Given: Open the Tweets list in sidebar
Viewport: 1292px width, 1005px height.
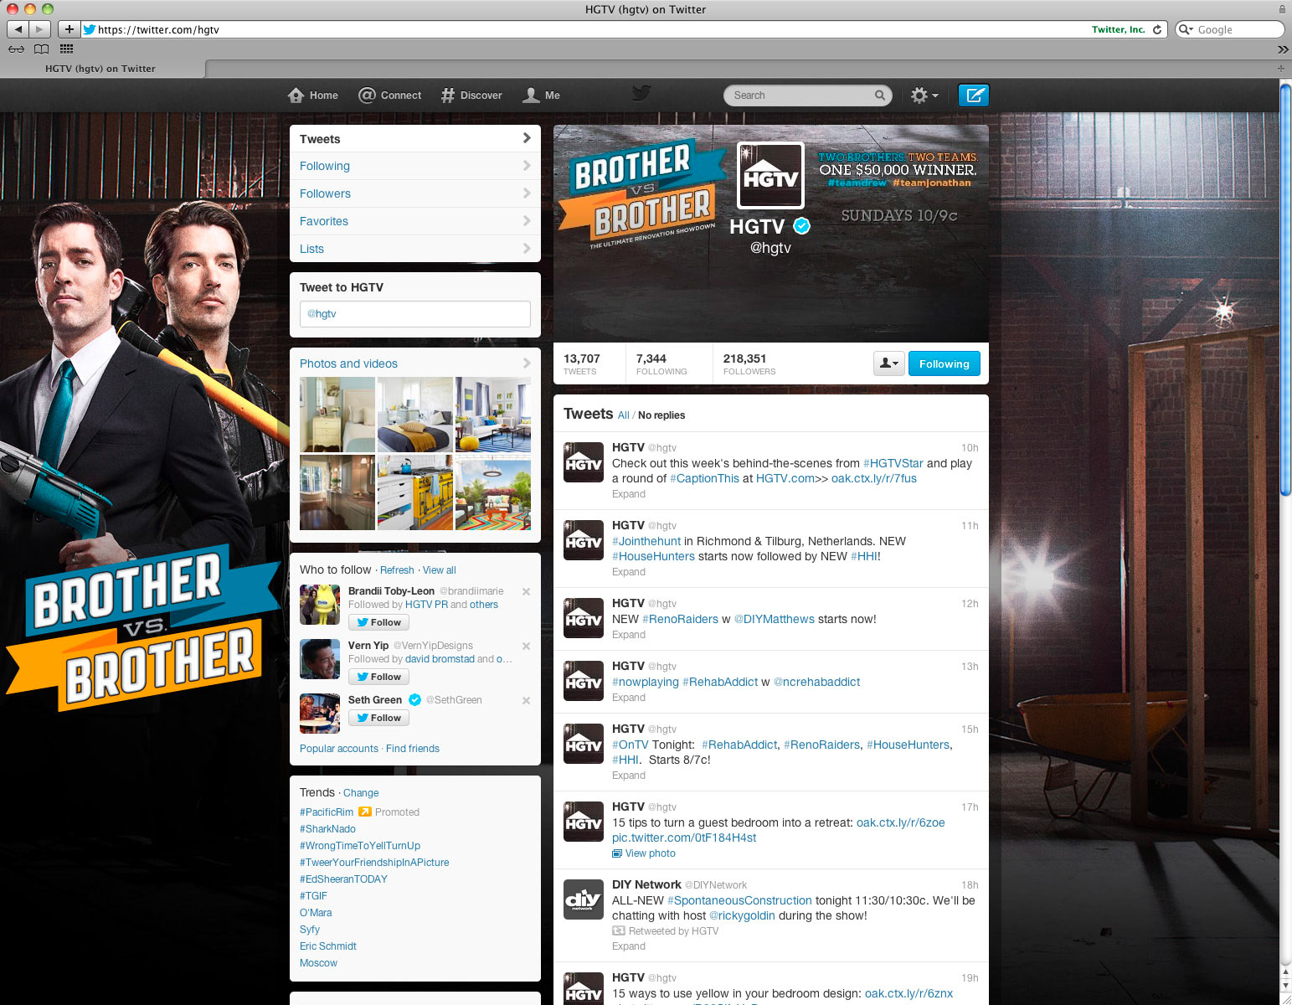Looking at the screenshot, I should pos(415,139).
